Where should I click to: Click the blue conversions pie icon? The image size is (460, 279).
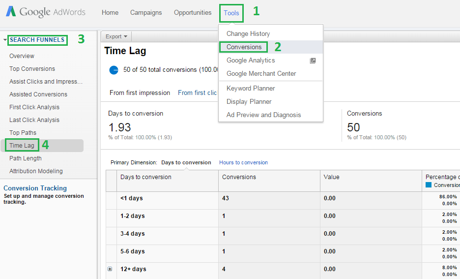point(114,70)
